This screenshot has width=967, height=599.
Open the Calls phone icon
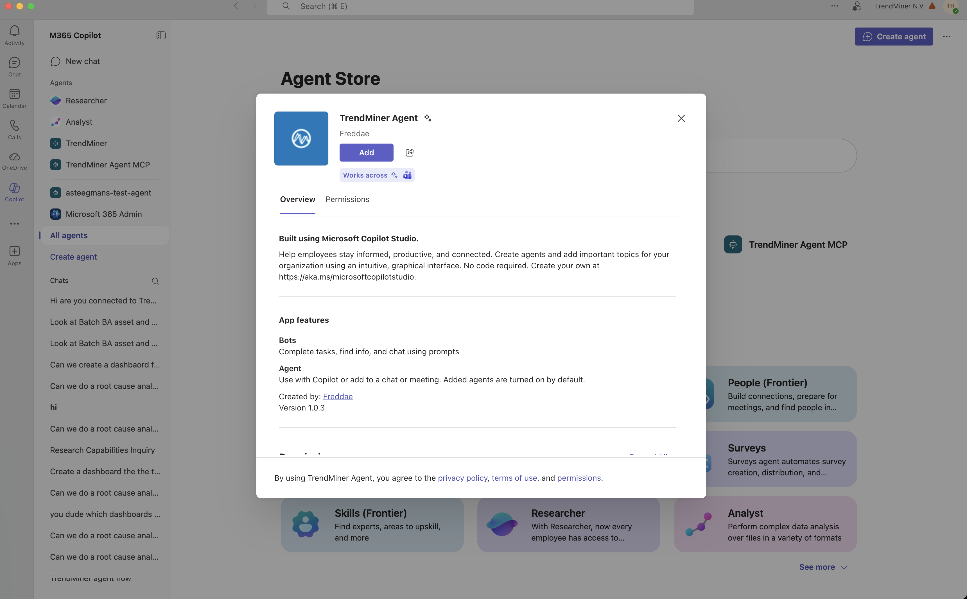tap(15, 130)
